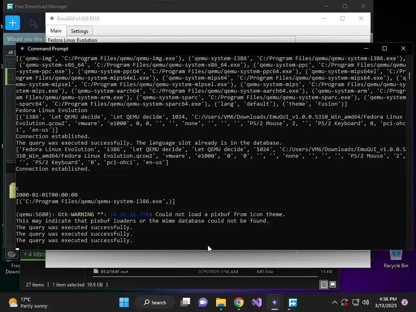Click the 'Connection established.' line below pci-ohci
The image size is (416, 312).
53,169
